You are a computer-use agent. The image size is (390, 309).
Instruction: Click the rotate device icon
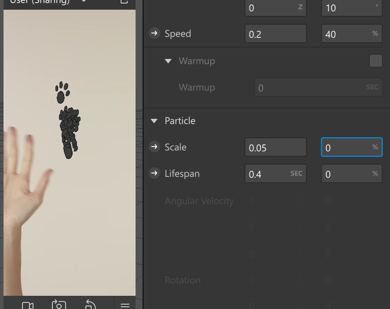coord(90,305)
